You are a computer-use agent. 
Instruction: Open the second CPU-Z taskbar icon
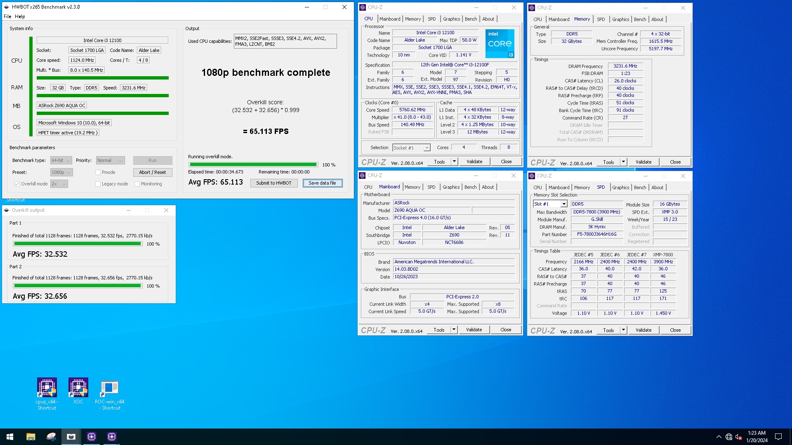[112, 437]
